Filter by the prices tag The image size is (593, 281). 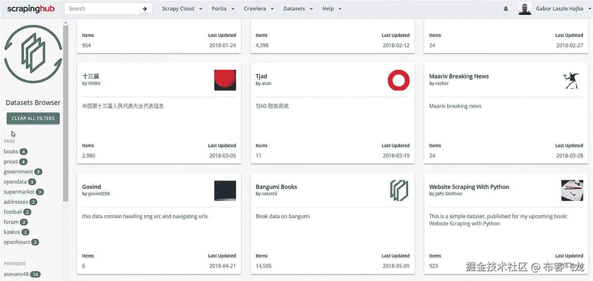pos(15,161)
